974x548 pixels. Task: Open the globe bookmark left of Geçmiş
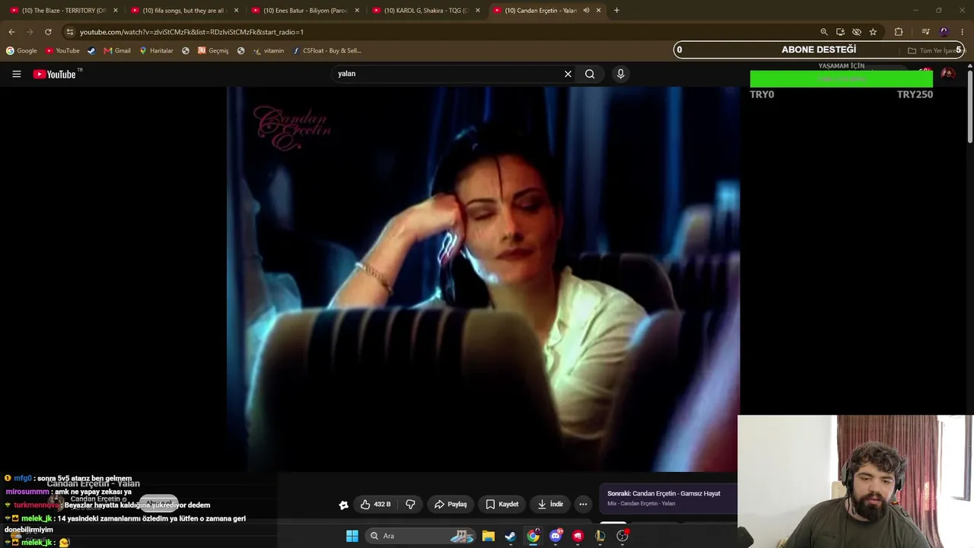[x=186, y=51]
